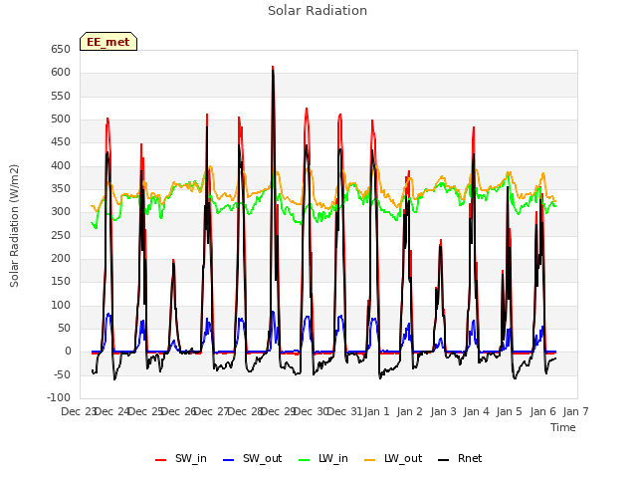
Task: Click the EE_met annotation label
Action: click(x=108, y=42)
